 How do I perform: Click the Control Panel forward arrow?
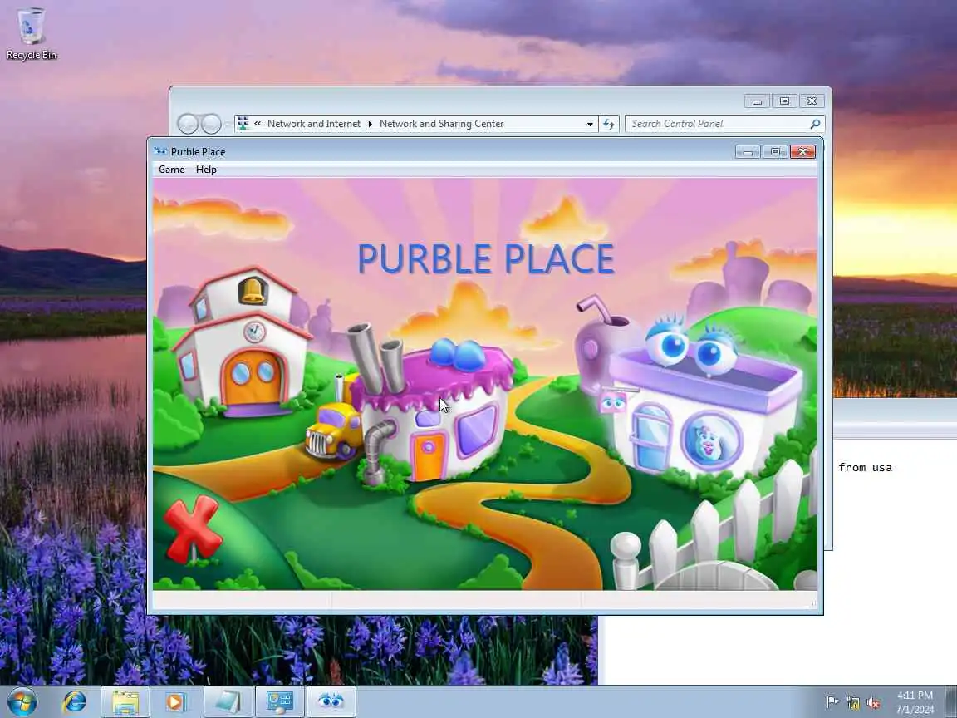coord(211,124)
